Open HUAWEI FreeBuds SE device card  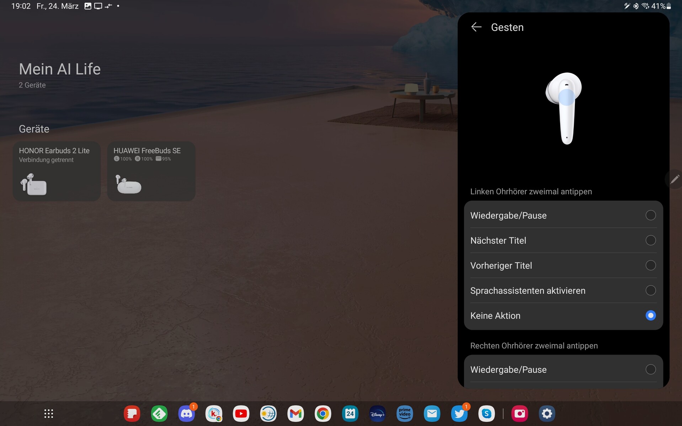coord(151,171)
